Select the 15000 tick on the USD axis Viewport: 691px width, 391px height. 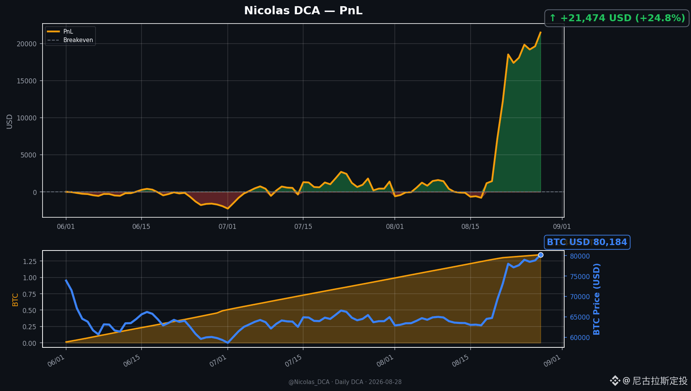(x=27, y=81)
